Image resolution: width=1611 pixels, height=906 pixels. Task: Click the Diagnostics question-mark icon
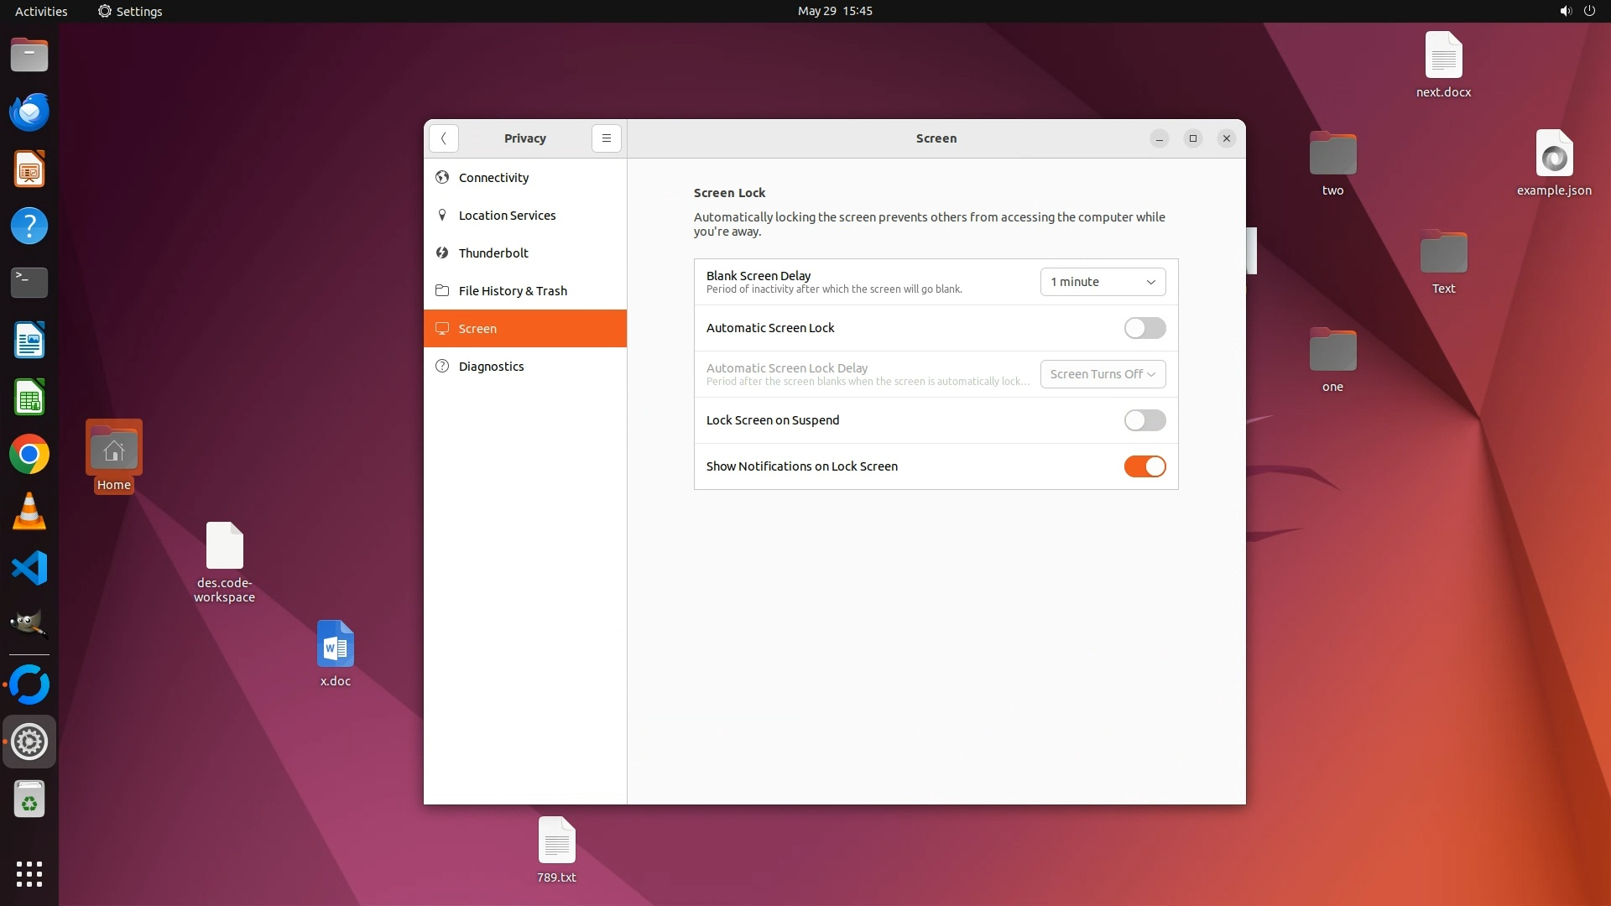point(442,367)
